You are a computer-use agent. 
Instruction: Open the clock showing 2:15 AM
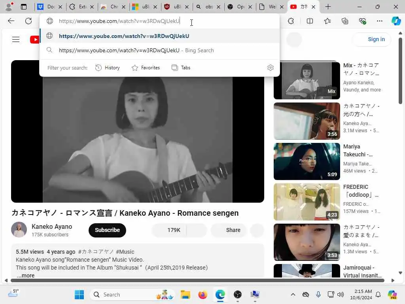[361, 294]
